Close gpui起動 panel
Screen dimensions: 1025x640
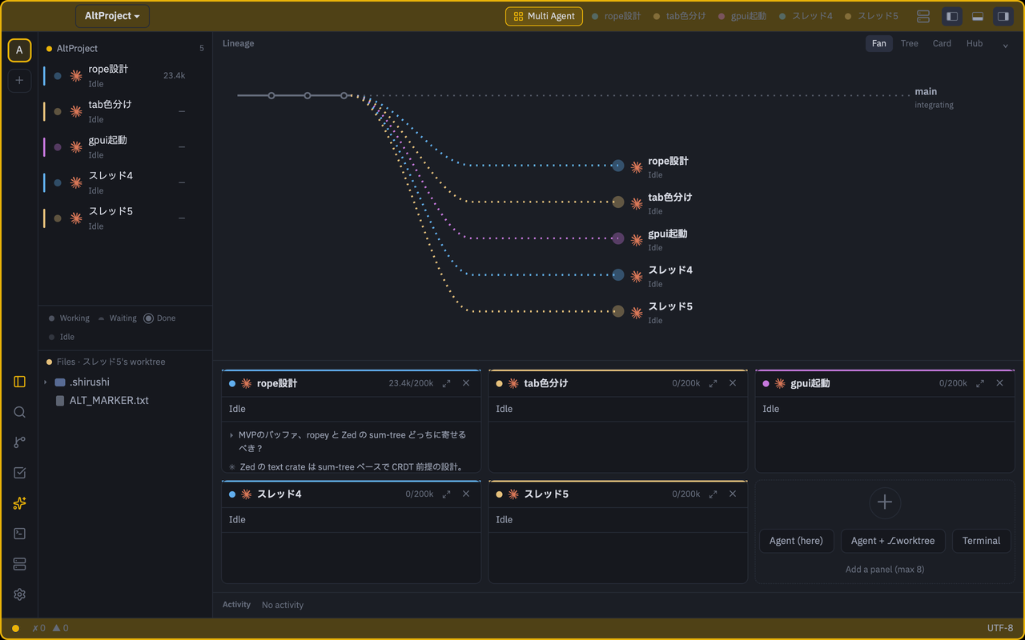click(999, 383)
